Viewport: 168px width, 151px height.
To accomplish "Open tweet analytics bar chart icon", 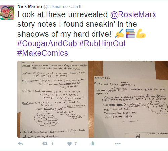I will (x=92, y=143).
